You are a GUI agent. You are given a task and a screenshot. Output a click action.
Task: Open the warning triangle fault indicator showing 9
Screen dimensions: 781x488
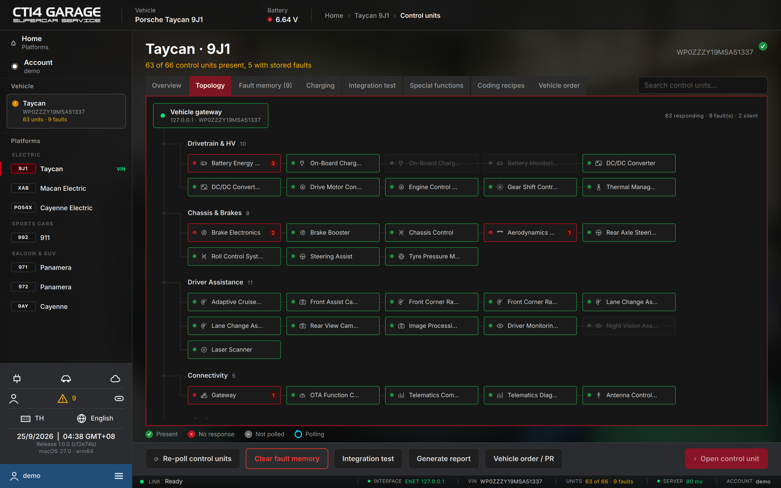[x=67, y=399]
